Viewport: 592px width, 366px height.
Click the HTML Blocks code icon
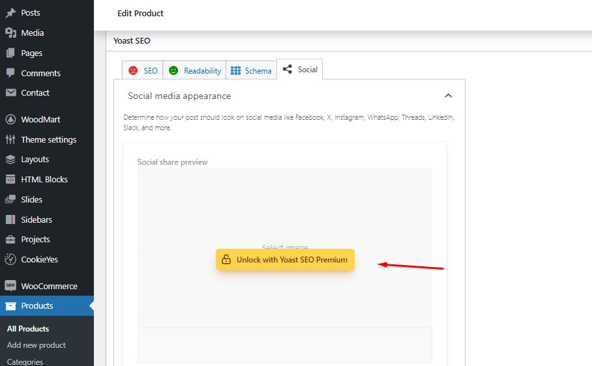(x=10, y=180)
